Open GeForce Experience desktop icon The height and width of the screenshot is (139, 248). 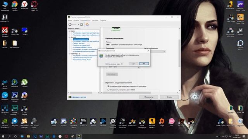[5, 123]
